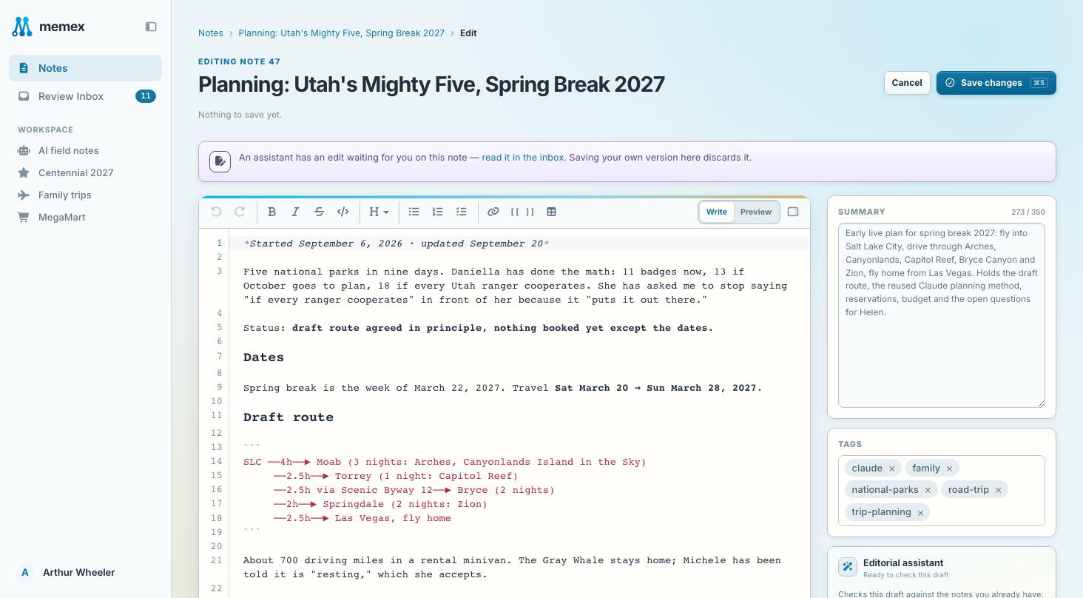Click into the Summary text area
Viewport: 1083px width, 598px height.
(942, 315)
